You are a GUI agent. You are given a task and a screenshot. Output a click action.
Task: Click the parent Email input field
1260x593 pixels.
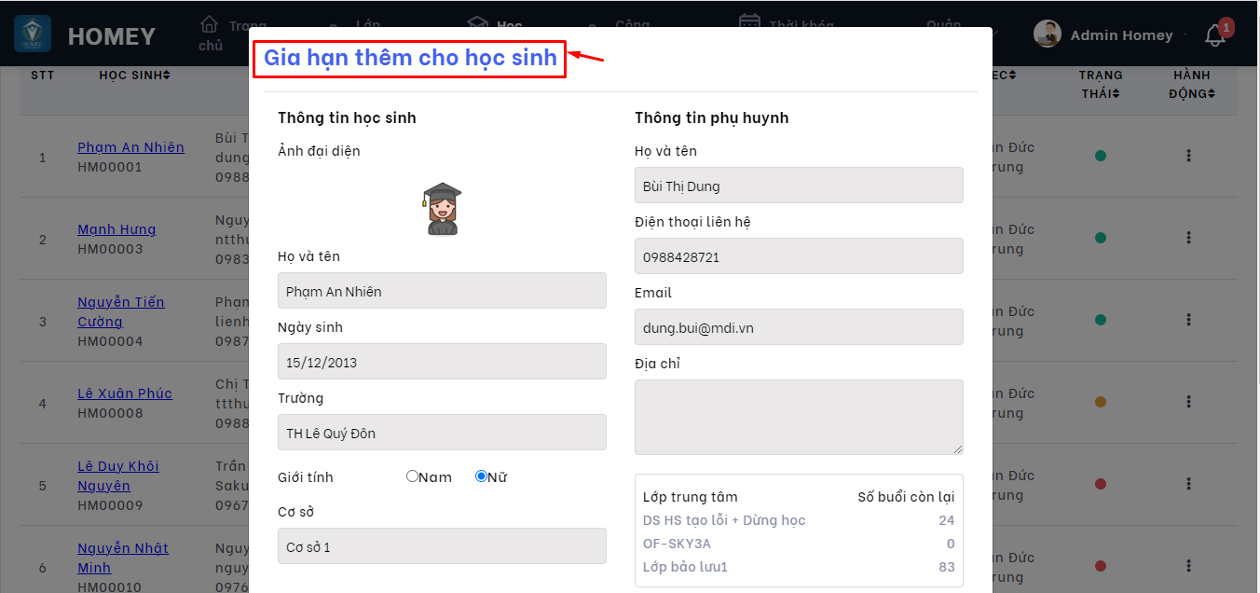(x=799, y=327)
